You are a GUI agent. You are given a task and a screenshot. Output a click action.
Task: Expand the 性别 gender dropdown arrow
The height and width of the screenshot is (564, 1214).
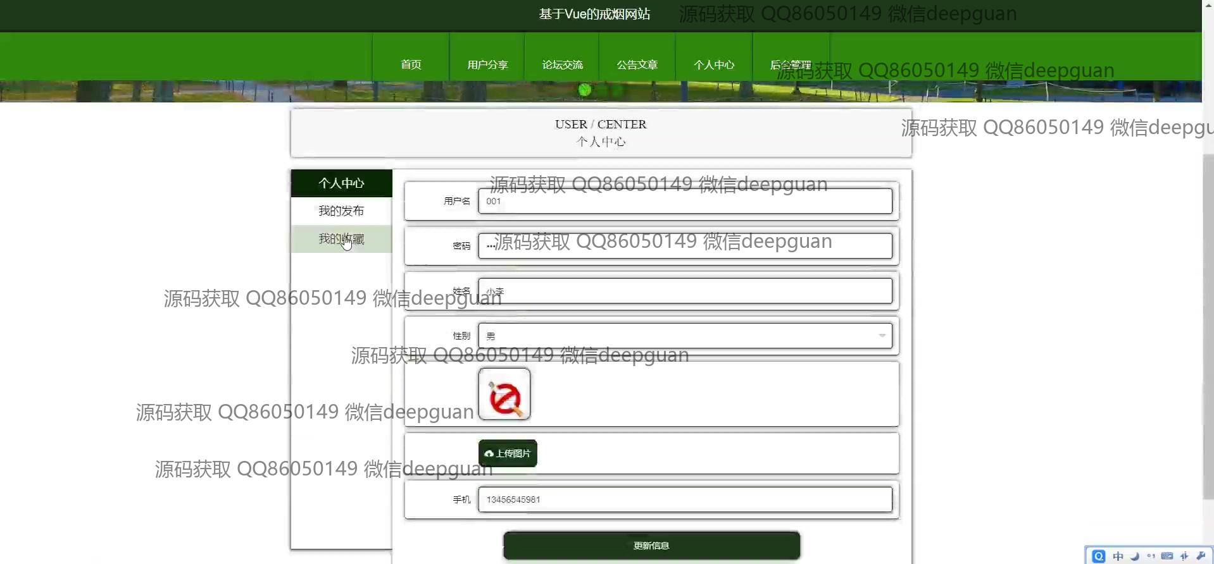[882, 336]
